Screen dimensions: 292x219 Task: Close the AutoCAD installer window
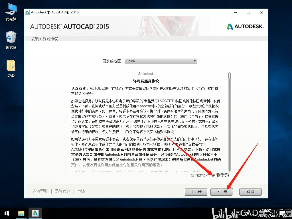261,12
